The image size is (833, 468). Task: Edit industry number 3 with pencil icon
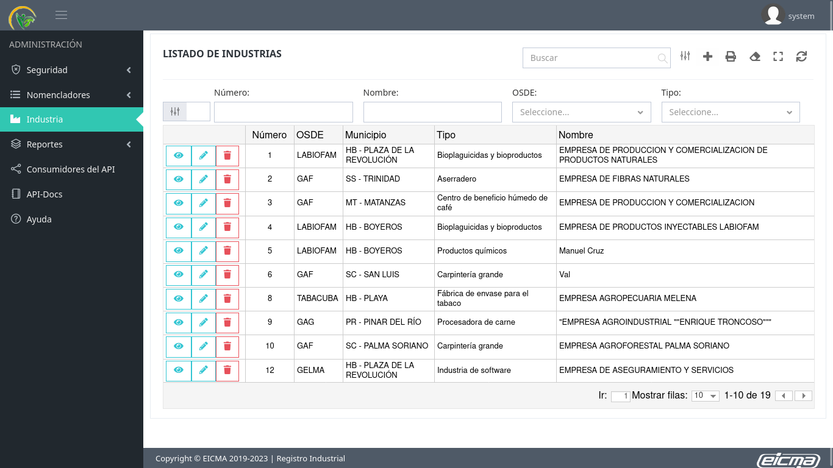(203, 203)
